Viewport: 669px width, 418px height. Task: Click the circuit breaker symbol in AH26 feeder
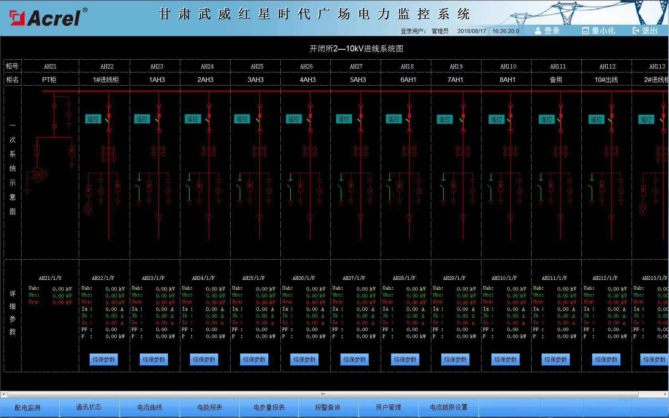pyautogui.click(x=310, y=118)
